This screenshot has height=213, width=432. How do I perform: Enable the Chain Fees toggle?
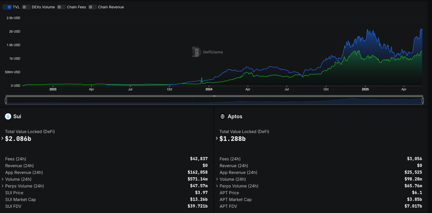61,7
